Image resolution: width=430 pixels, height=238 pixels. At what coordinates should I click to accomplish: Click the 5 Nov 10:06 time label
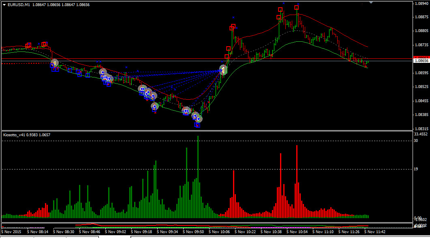point(218,232)
